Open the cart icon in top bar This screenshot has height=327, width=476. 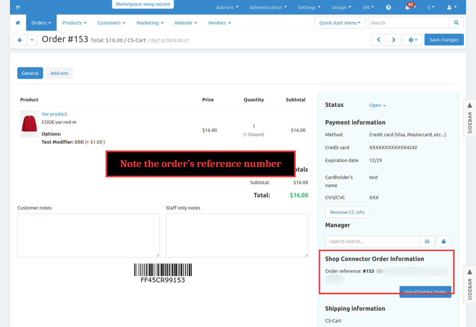point(17,7)
